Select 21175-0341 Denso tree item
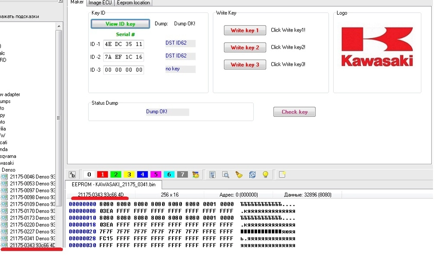The height and width of the screenshot is (260, 436). [x=32, y=238]
